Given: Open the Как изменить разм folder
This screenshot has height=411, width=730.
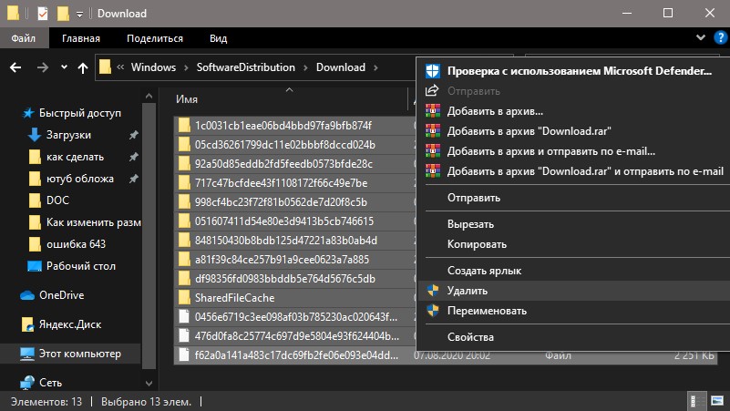Looking at the screenshot, I should (84, 222).
